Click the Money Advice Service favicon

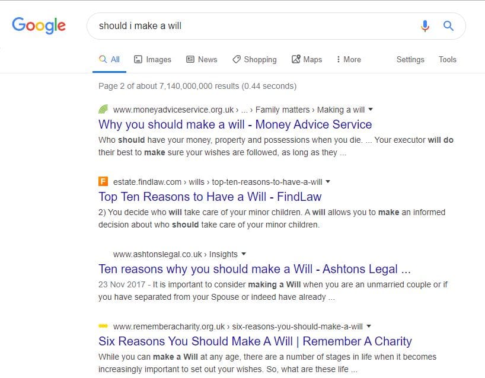pos(103,110)
